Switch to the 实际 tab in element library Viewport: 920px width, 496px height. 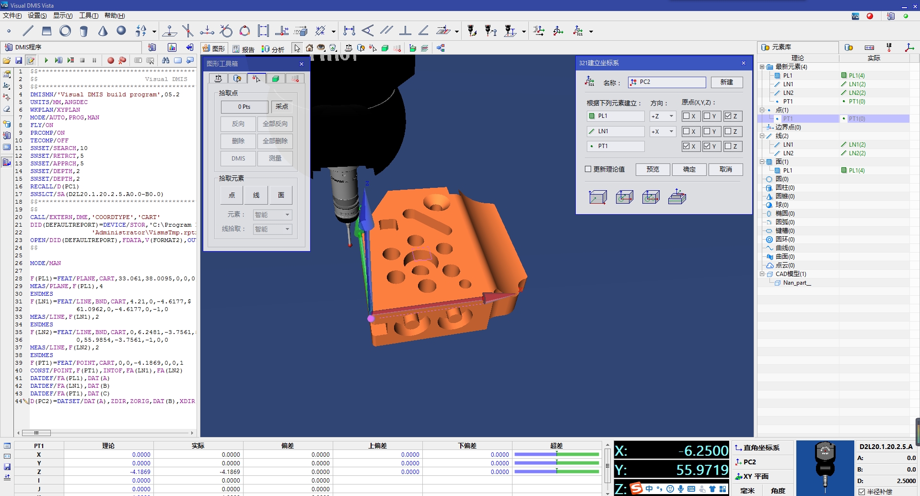[873, 58]
